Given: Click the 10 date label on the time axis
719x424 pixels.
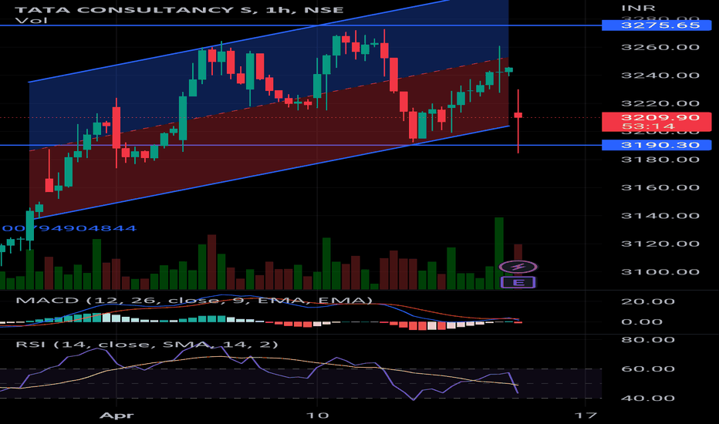Looking at the screenshot, I should click(x=317, y=416).
